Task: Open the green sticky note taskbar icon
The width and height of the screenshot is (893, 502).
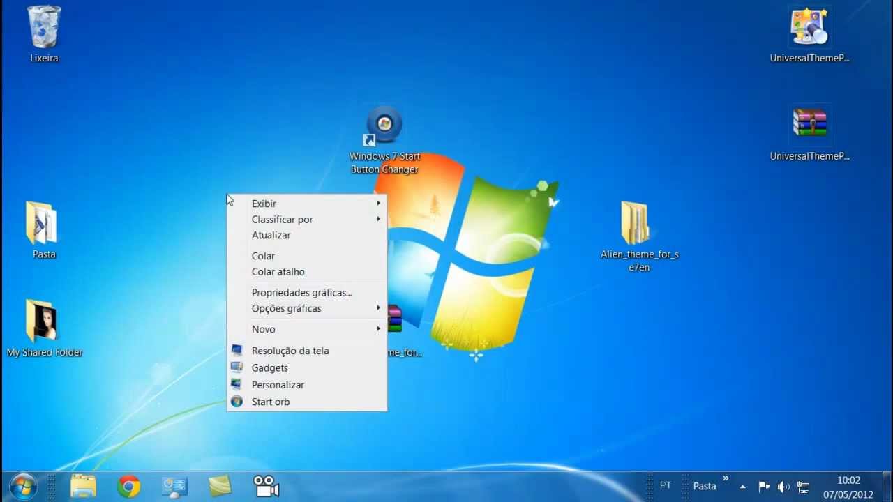Action: 220,486
